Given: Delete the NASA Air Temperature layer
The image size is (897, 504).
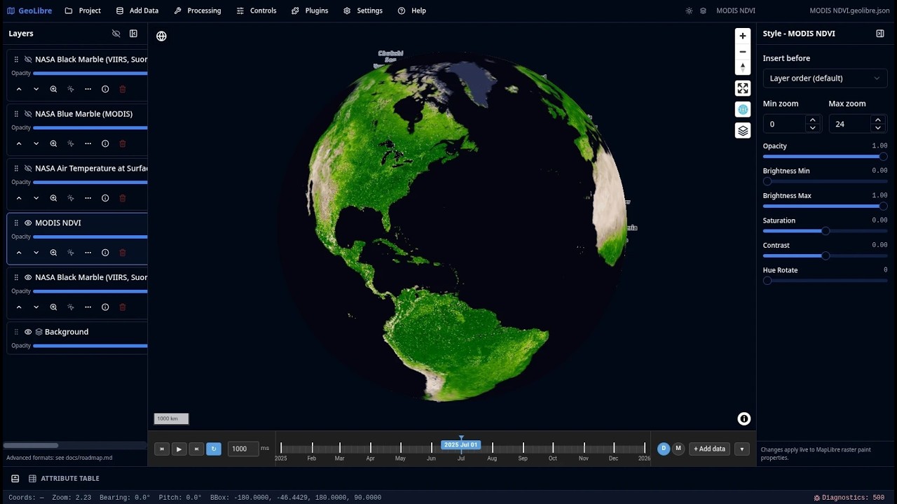Looking at the screenshot, I should (x=123, y=198).
